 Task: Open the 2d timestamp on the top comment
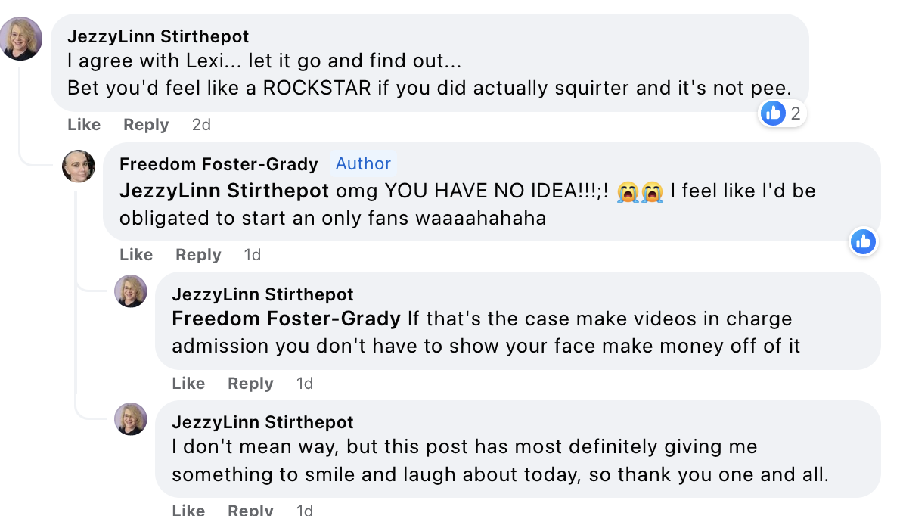click(202, 124)
